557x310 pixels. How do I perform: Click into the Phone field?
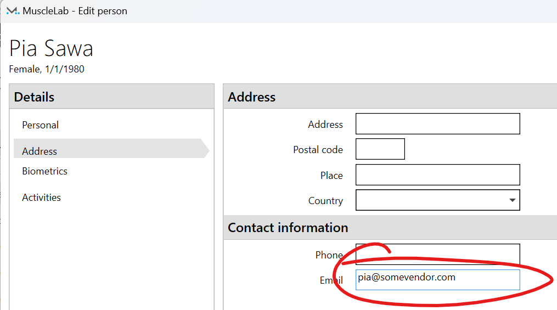pos(438,254)
